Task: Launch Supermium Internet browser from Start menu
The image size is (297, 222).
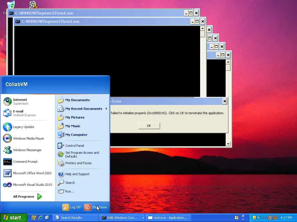Action: click(20, 101)
